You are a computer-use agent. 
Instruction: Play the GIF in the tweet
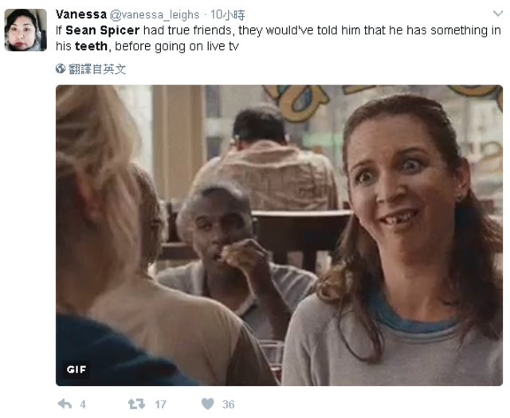tap(279, 236)
